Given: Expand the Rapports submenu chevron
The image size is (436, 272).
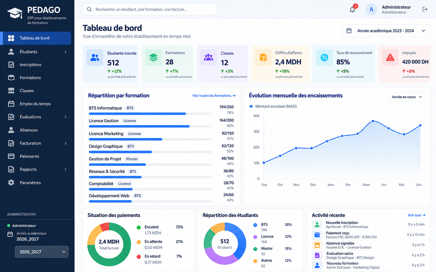Looking at the screenshot, I should (66, 169).
